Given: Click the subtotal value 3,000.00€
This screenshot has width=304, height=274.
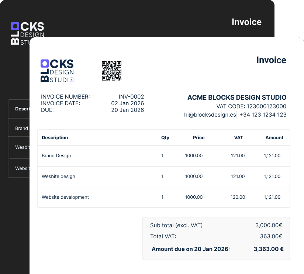Looking at the screenshot, I should 269,225.
